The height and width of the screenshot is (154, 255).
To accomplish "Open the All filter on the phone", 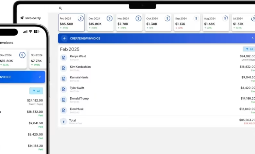I will (36, 91).
